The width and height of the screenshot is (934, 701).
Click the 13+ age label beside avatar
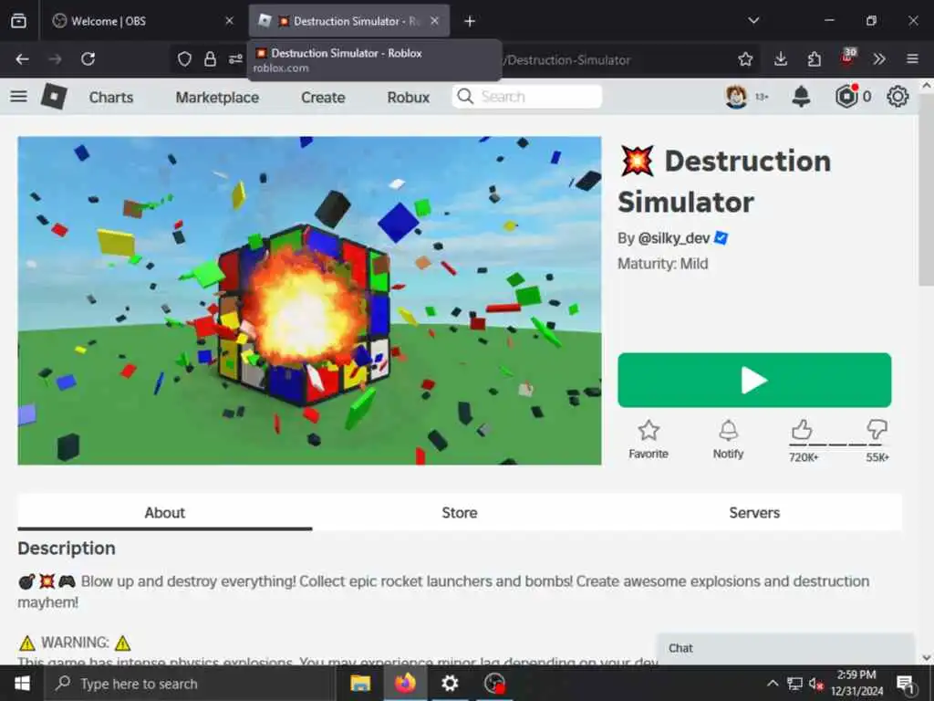(762, 97)
